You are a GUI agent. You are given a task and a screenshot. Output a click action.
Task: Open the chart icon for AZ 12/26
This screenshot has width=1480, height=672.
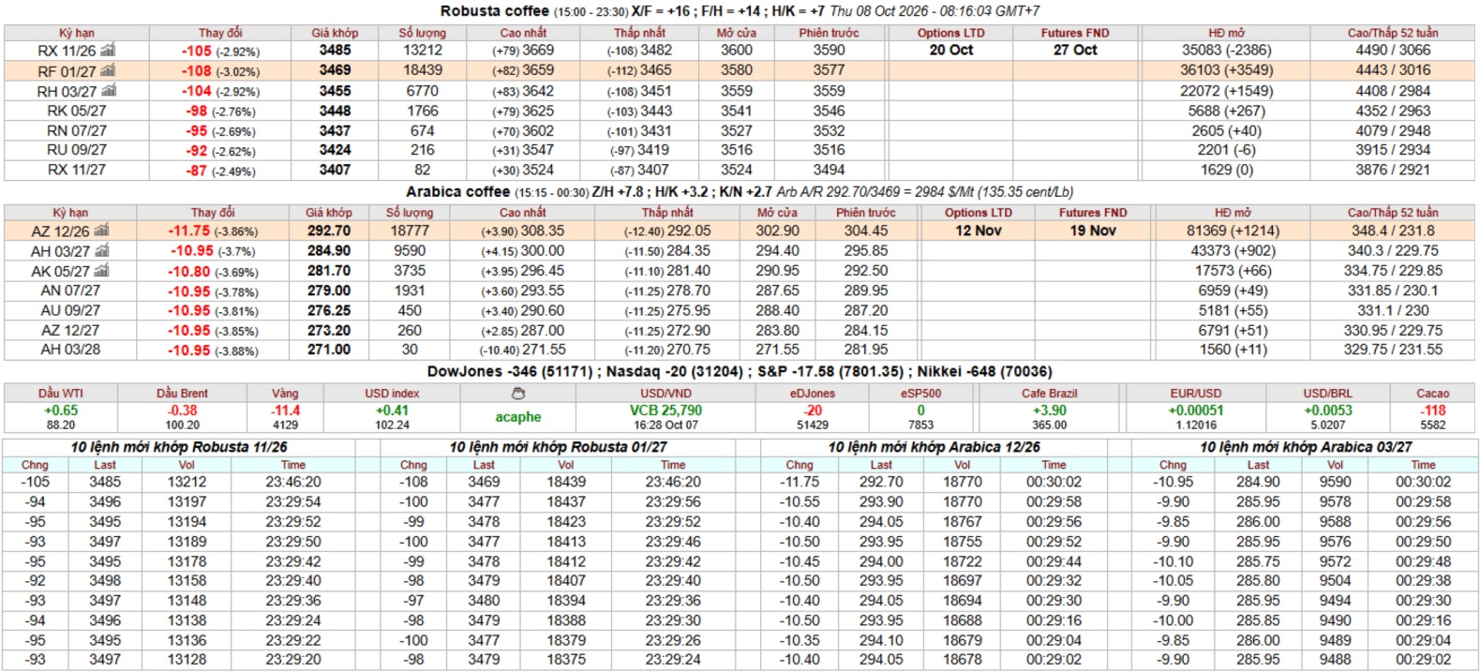click(x=101, y=231)
